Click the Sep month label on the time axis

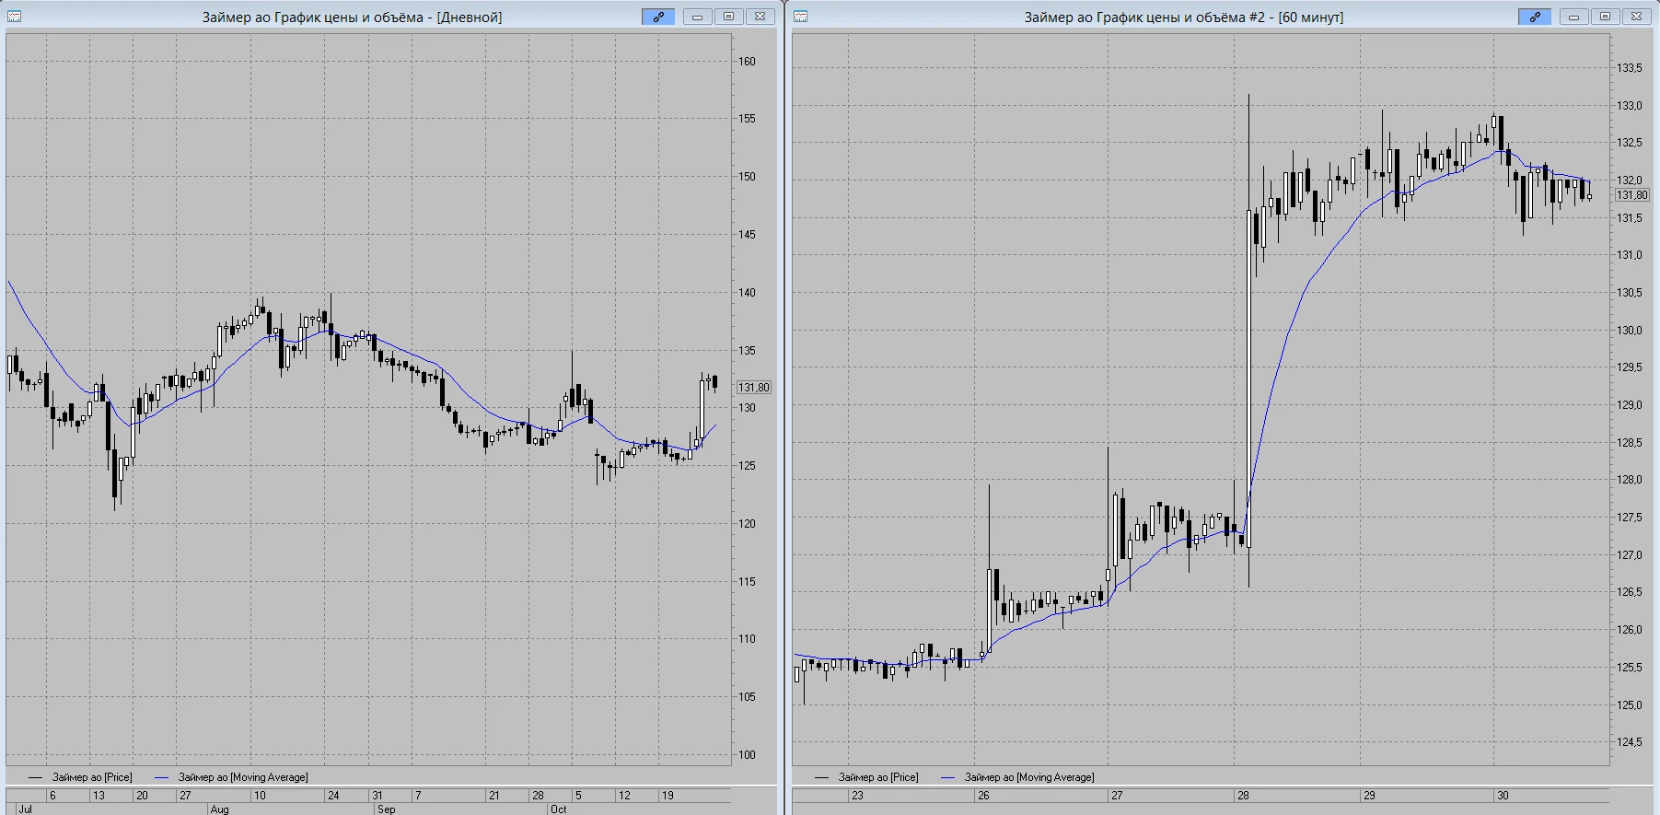pos(387,809)
